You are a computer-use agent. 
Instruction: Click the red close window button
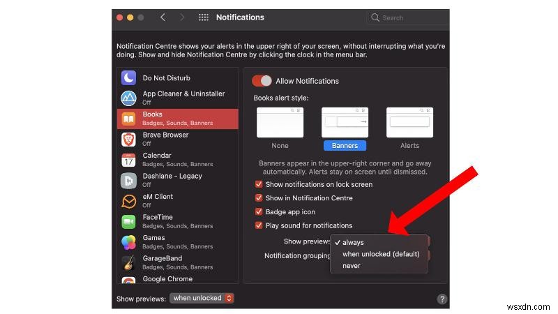coord(119,17)
